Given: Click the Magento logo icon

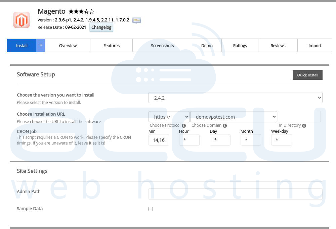Looking at the screenshot, I should pyautogui.click(x=22, y=20).
